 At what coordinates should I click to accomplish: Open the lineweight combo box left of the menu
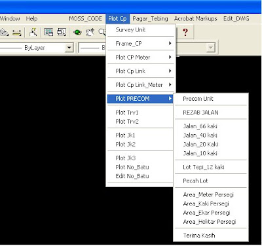point(92,48)
